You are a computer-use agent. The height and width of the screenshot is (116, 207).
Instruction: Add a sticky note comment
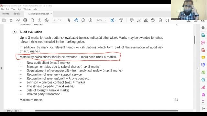click(132, 20)
